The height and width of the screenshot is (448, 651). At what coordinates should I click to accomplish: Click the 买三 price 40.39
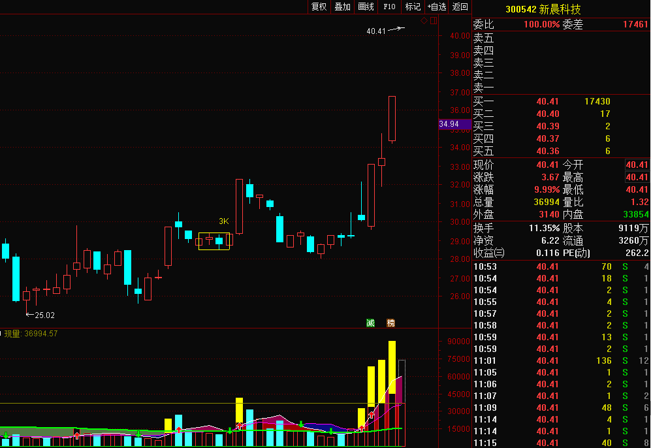click(547, 126)
